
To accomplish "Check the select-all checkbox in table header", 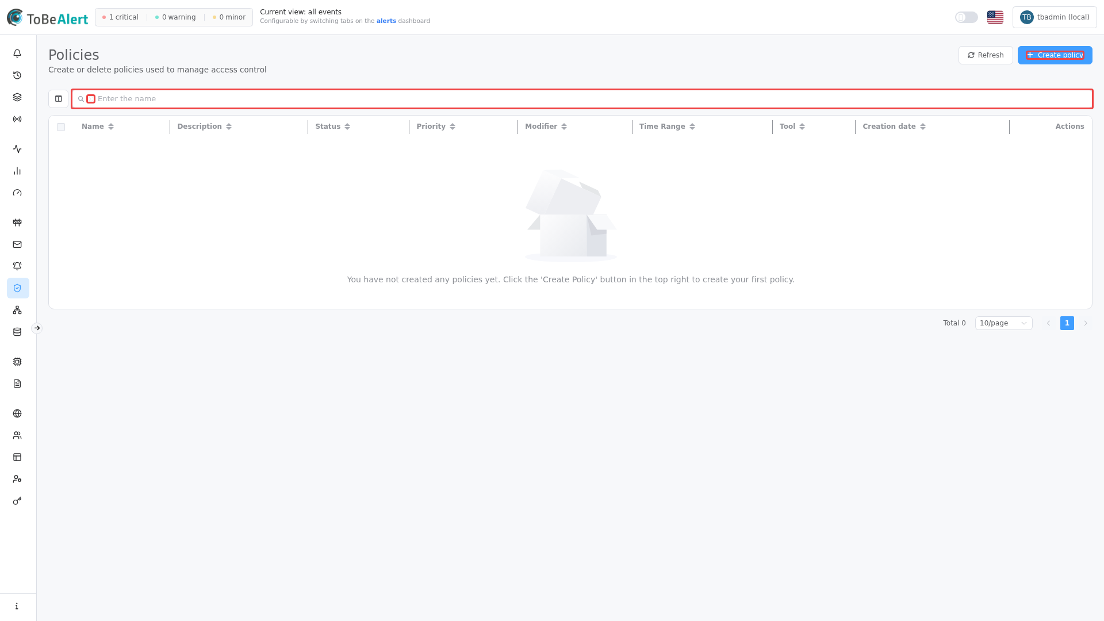I will pos(61,127).
